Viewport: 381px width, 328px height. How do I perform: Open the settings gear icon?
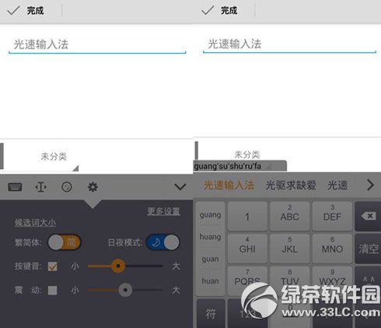click(x=93, y=187)
